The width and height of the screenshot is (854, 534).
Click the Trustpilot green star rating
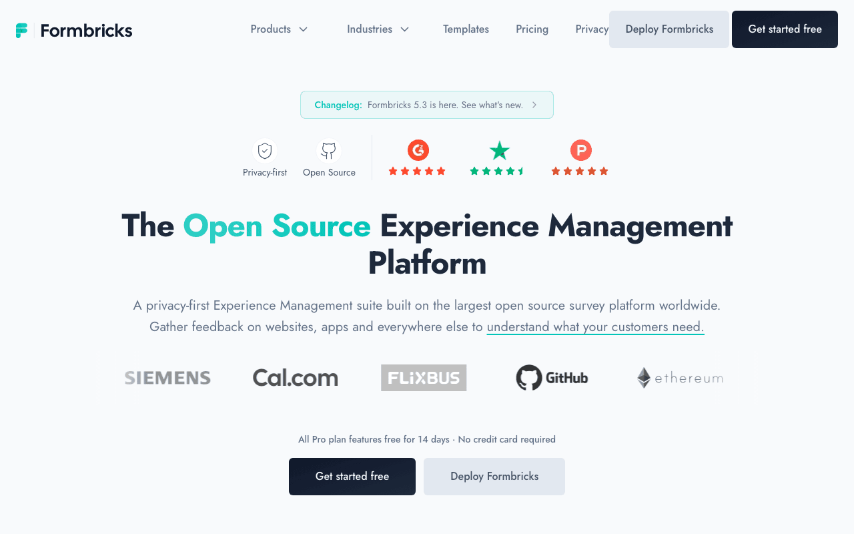coord(498,171)
